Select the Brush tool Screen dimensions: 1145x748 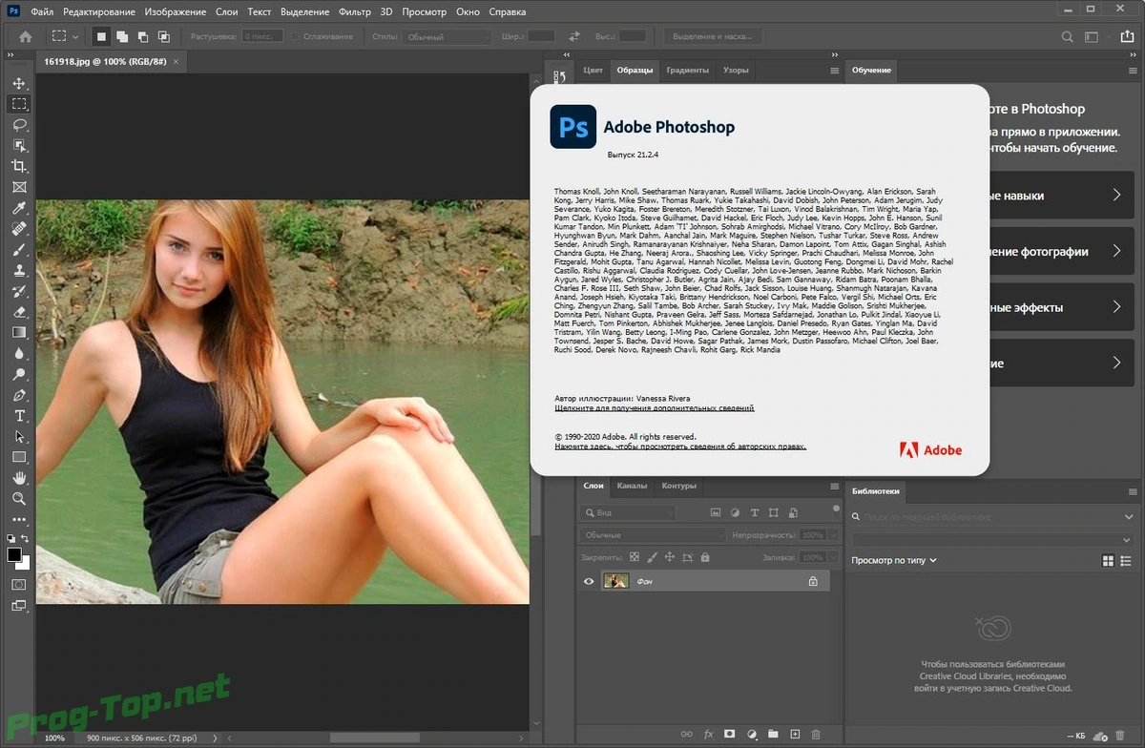coord(19,250)
